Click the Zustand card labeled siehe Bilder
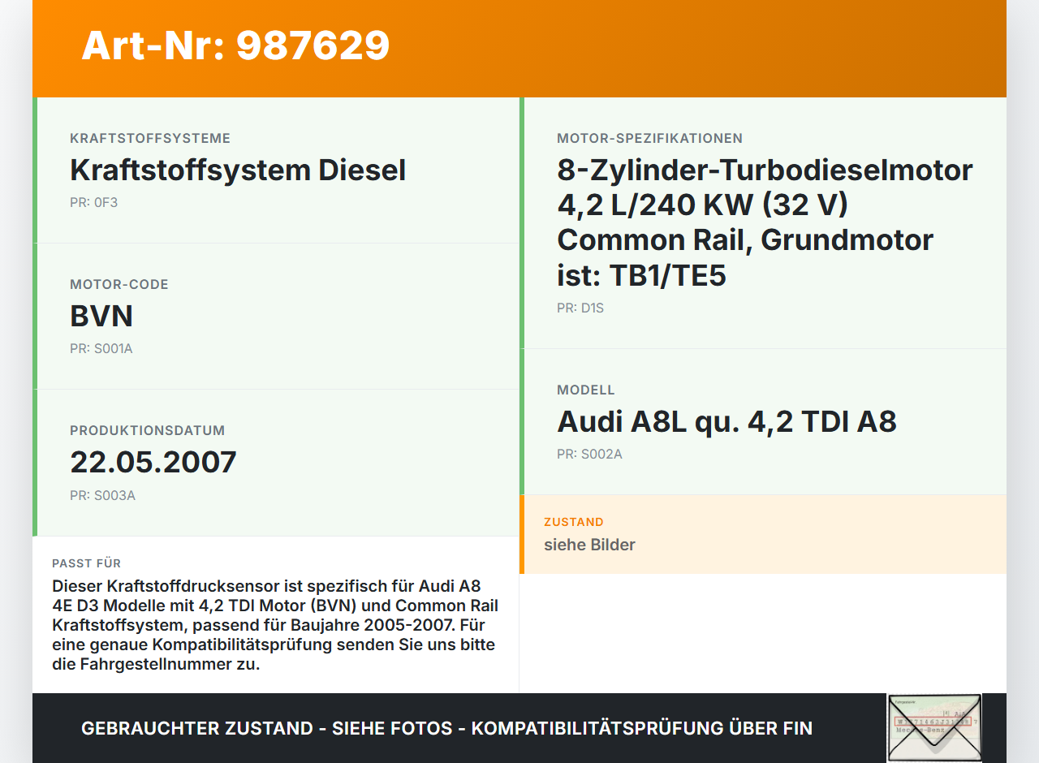This screenshot has width=1039, height=763. coord(589,545)
